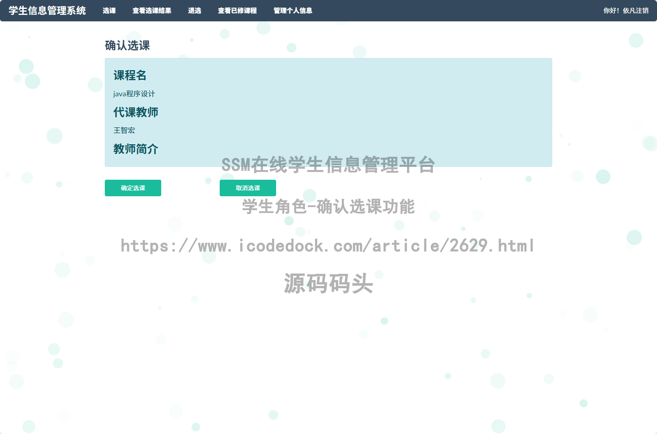
Task: Click the 取消选课 cancel button
Action: coord(247,188)
